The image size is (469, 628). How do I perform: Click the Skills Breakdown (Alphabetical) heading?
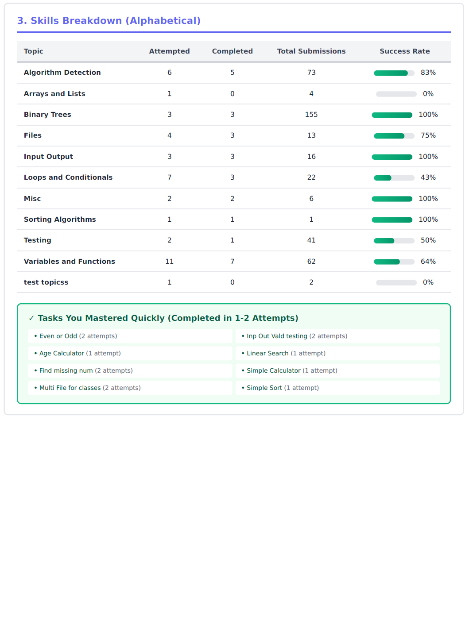[109, 21]
